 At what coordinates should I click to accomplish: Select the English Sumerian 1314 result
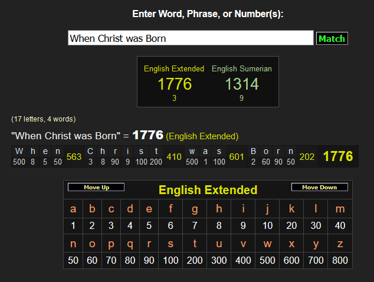click(242, 84)
